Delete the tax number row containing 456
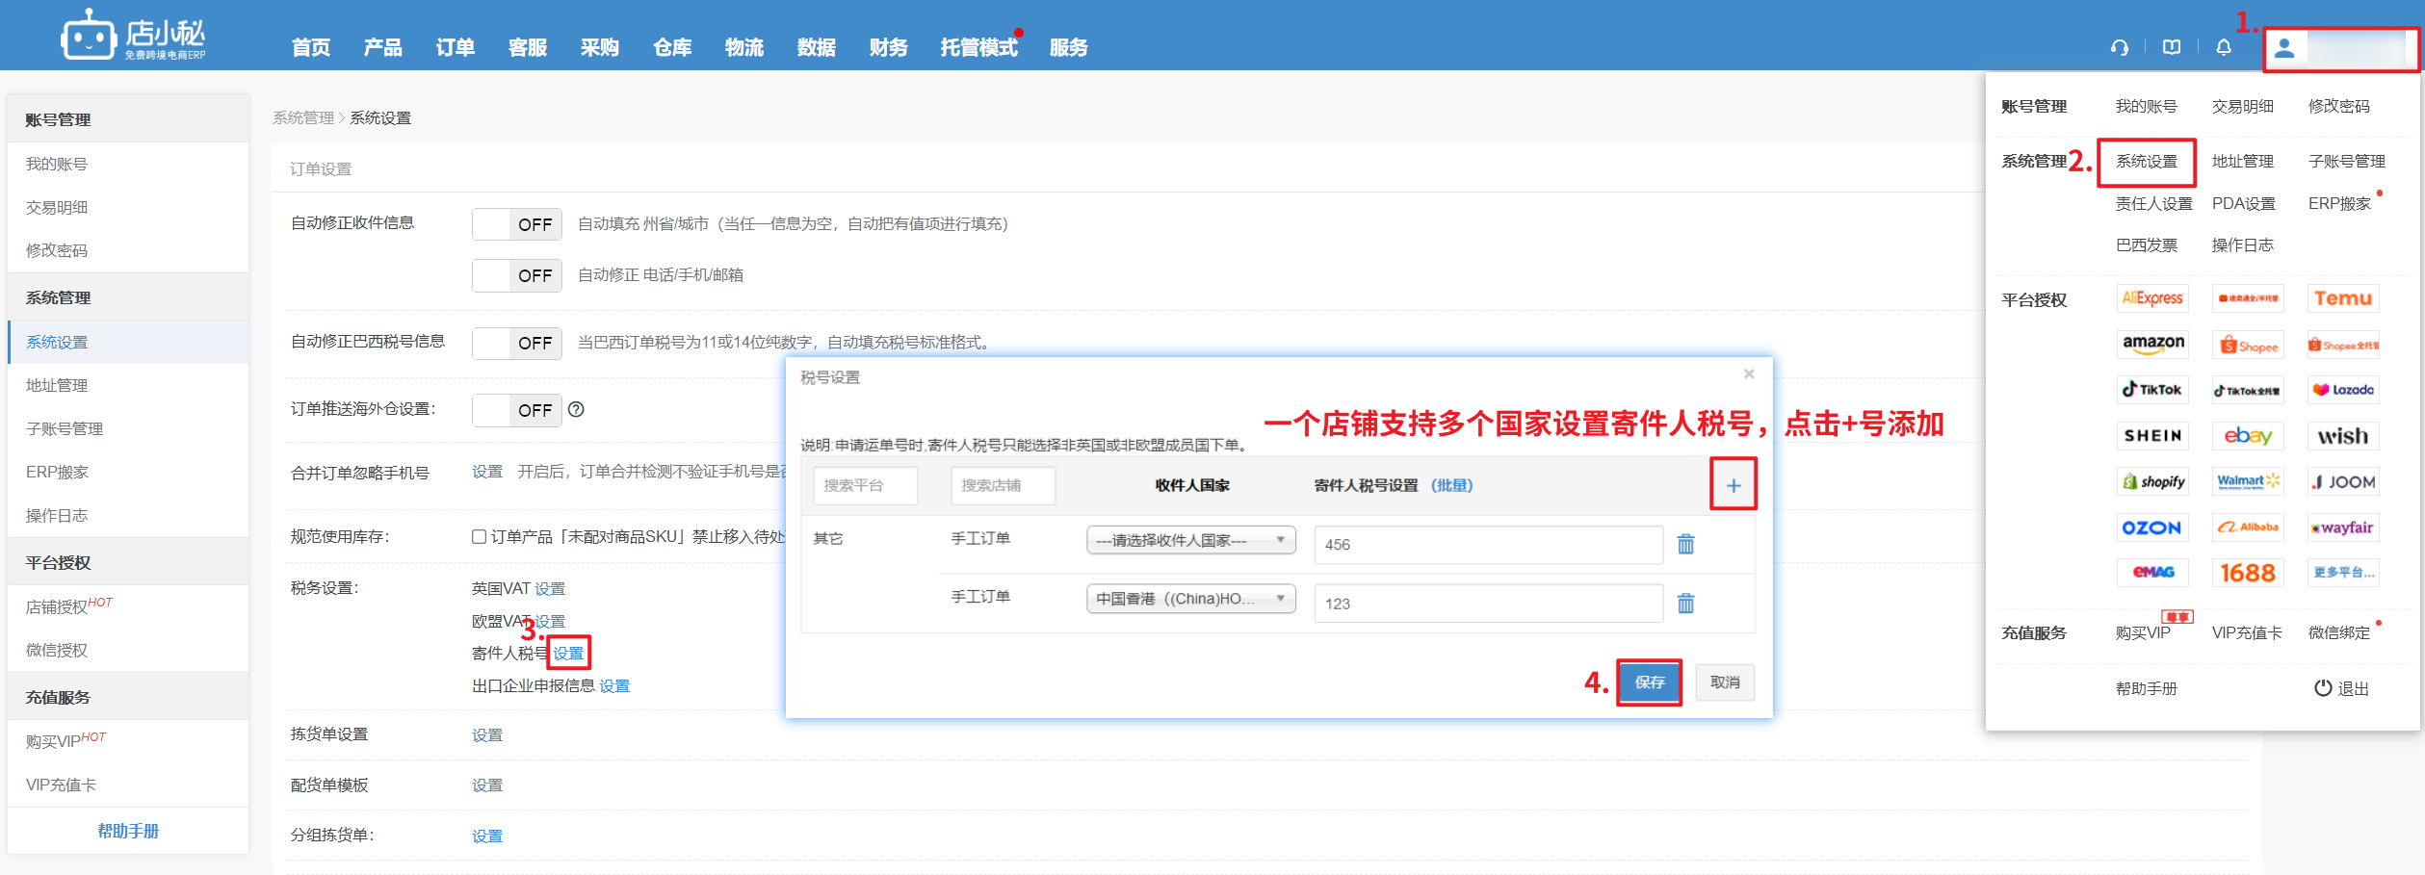2425x875 pixels. pos(1685,544)
